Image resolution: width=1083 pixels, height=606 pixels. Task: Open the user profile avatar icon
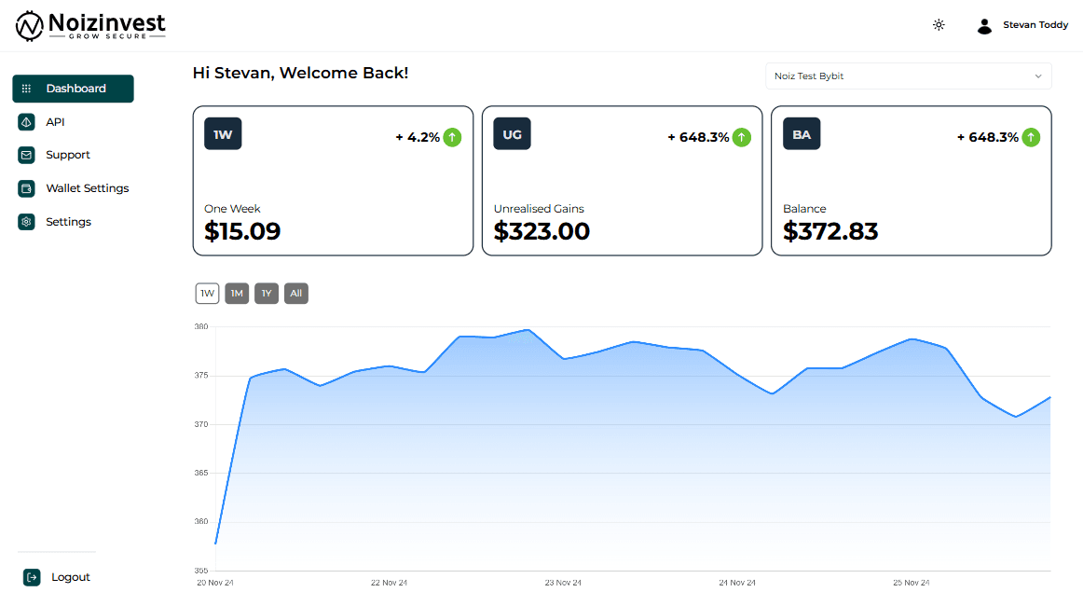[984, 26]
